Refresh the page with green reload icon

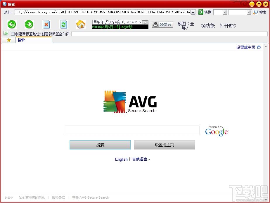(63, 25)
